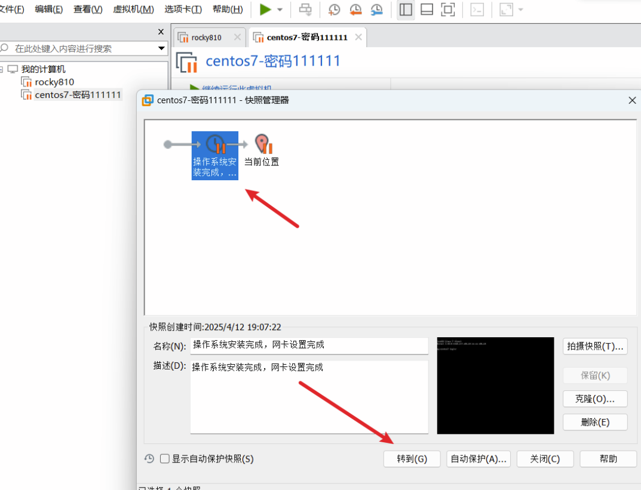
Task: Open the library search dropdown arrow
Action: click(x=161, y=48)
